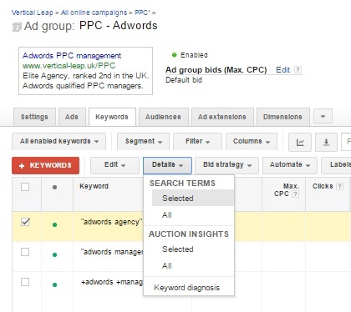This screenshot has width=351, height=312.
Task: Expand the more tabs arrow button
Action: tap(323, 116)
